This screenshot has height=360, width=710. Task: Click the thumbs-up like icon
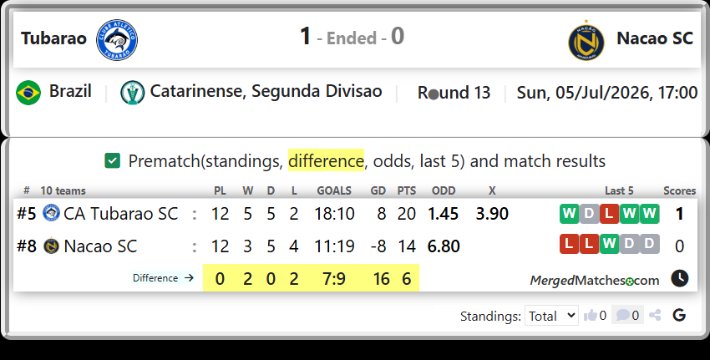590,315
